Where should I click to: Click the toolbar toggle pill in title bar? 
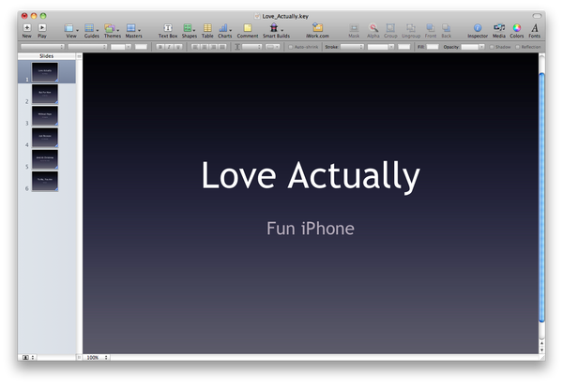point(537,16)
